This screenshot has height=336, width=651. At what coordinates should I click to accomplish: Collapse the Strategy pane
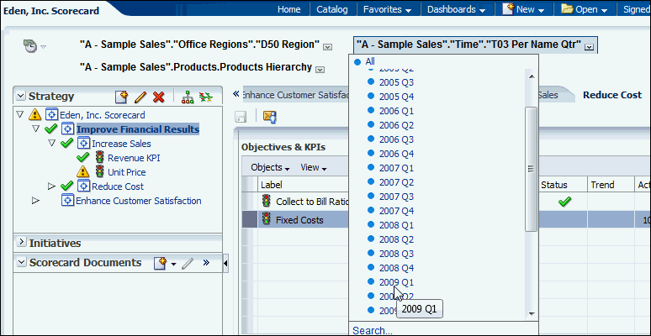(x=21, y=97)
